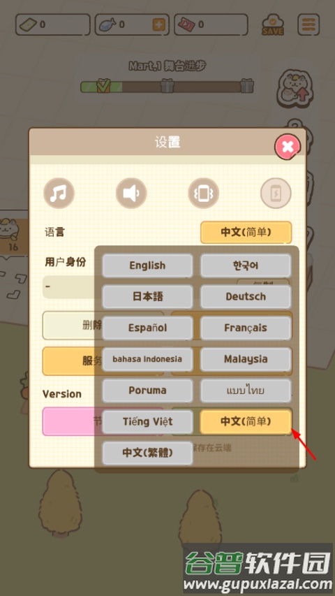This screenshot has height=596, width=335.
Task: Open the hamburger menu icon
Action: [x=308, y=24]
